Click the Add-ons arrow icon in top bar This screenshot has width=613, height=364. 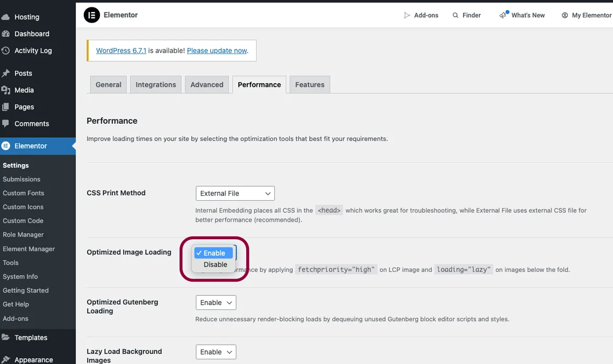pos(407,15)
